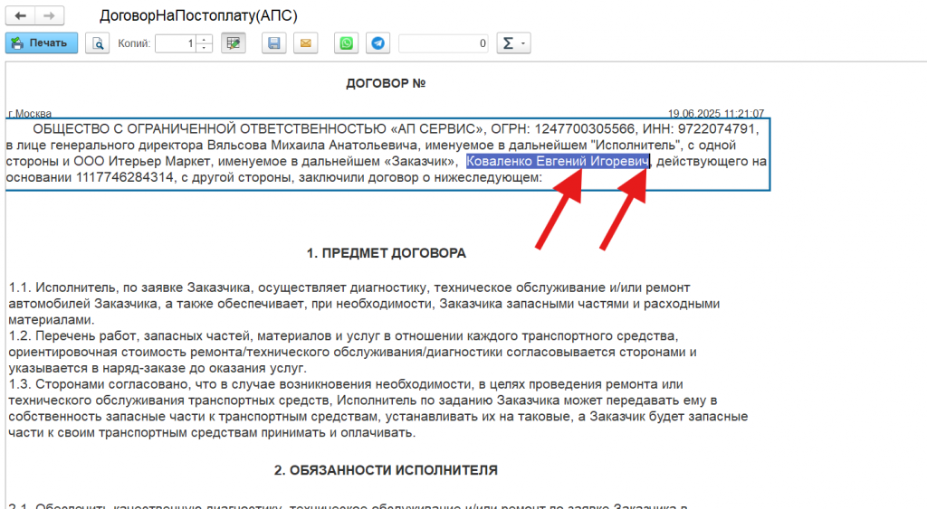The width and height of the screenshot is (927, 509).
Task: Go back with the left arrow button
Action: coord(20,16)
